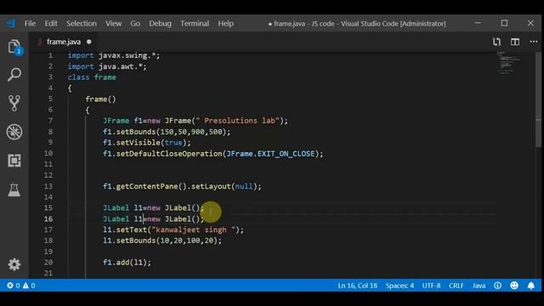Change file encoding UTF-8
The image size is (544, 306).
pyautogui.click(x=431, y=286)
